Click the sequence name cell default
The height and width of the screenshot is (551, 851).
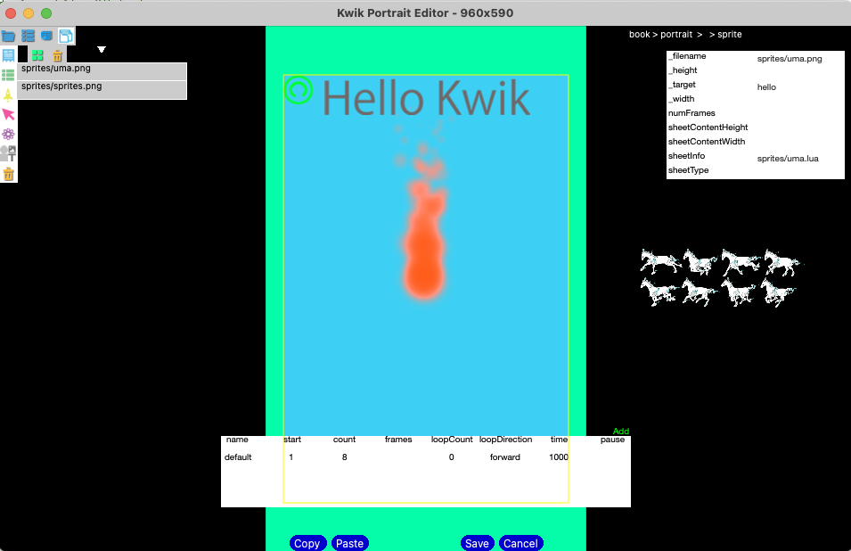[238, 457]
